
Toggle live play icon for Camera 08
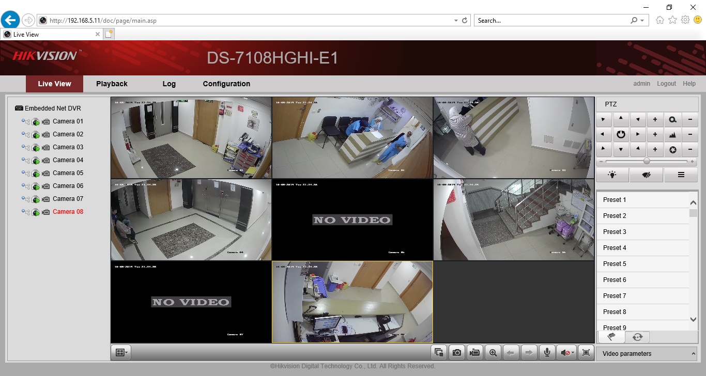tap(36, 212)
